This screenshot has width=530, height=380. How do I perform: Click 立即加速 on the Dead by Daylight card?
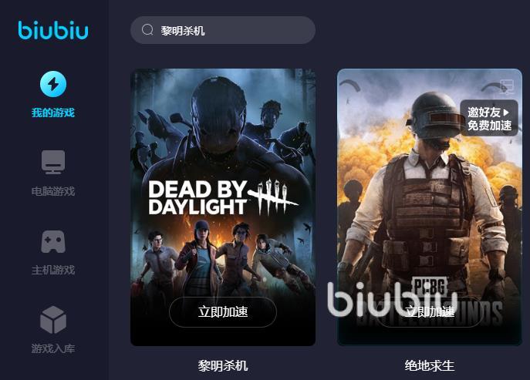click(223, 311)
